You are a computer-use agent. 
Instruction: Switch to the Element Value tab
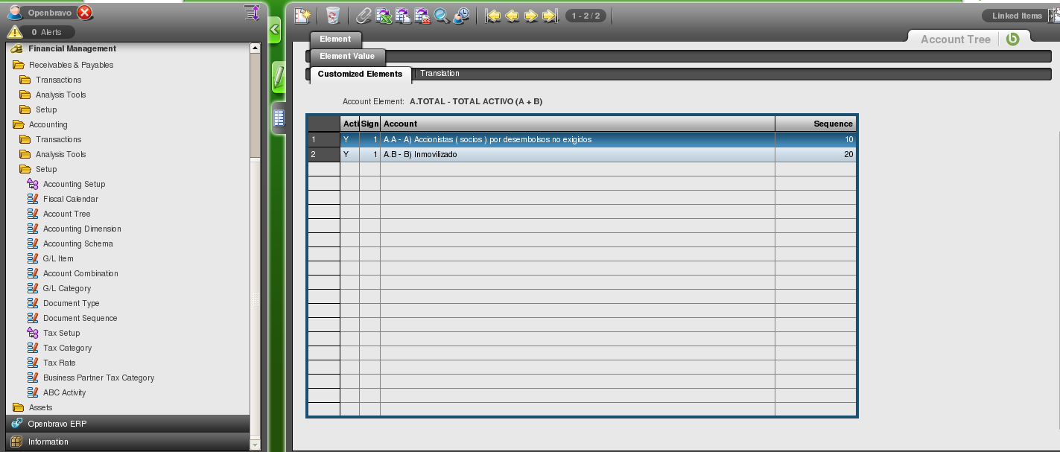347,56
